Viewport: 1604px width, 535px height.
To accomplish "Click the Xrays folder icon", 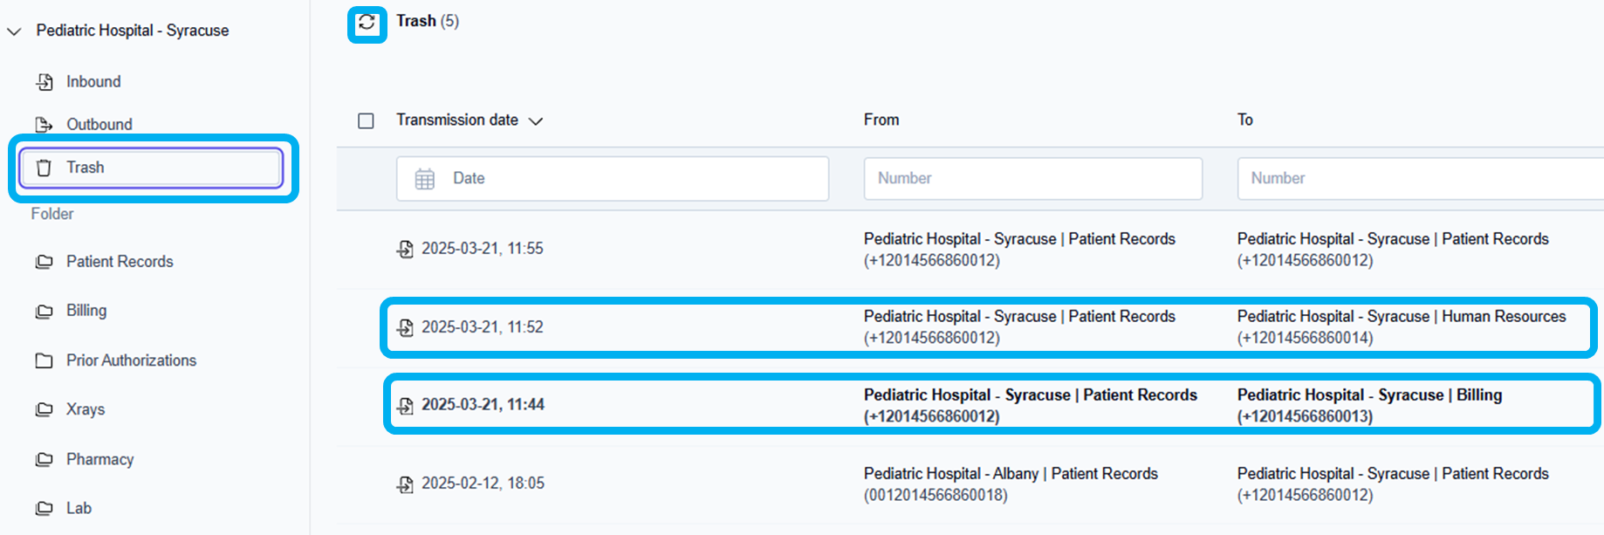I will pyautogui.click(x=45, y=410).
